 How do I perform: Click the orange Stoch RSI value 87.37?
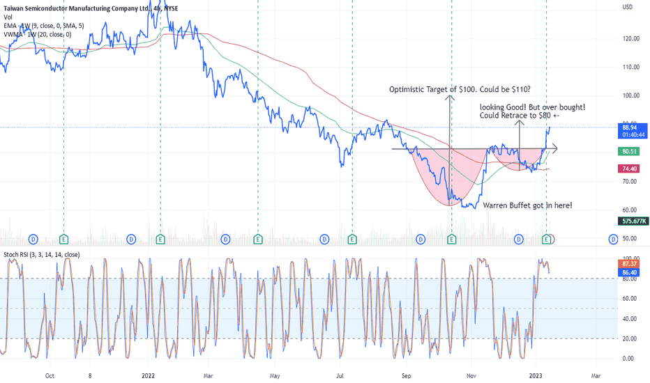(x=629, y=264)
